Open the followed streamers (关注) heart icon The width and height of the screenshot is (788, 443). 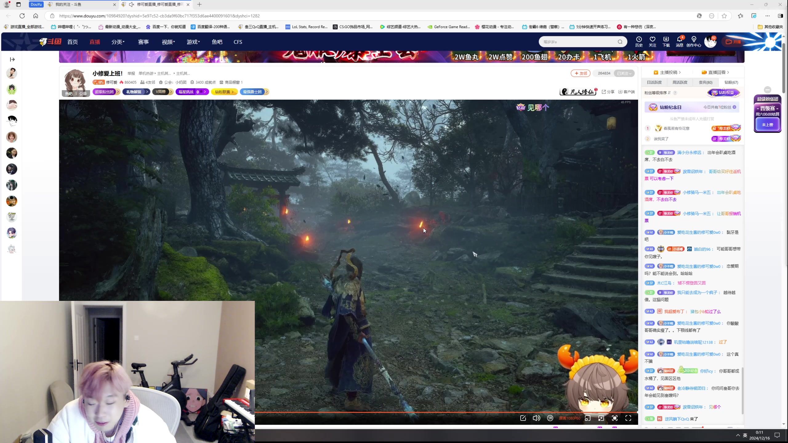click(x=652, y=42)
